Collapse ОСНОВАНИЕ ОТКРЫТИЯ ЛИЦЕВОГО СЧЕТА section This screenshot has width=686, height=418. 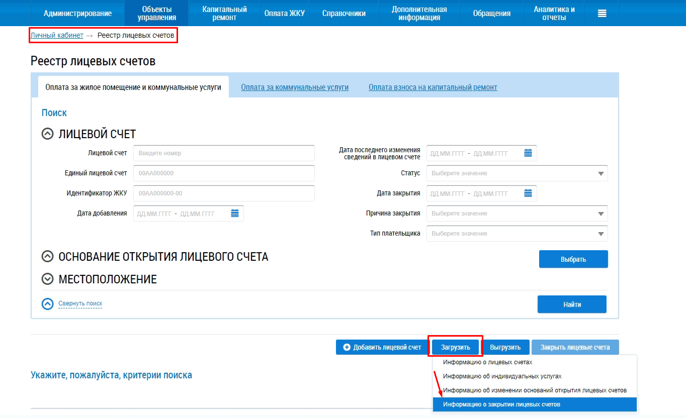(x=47, y=257)
